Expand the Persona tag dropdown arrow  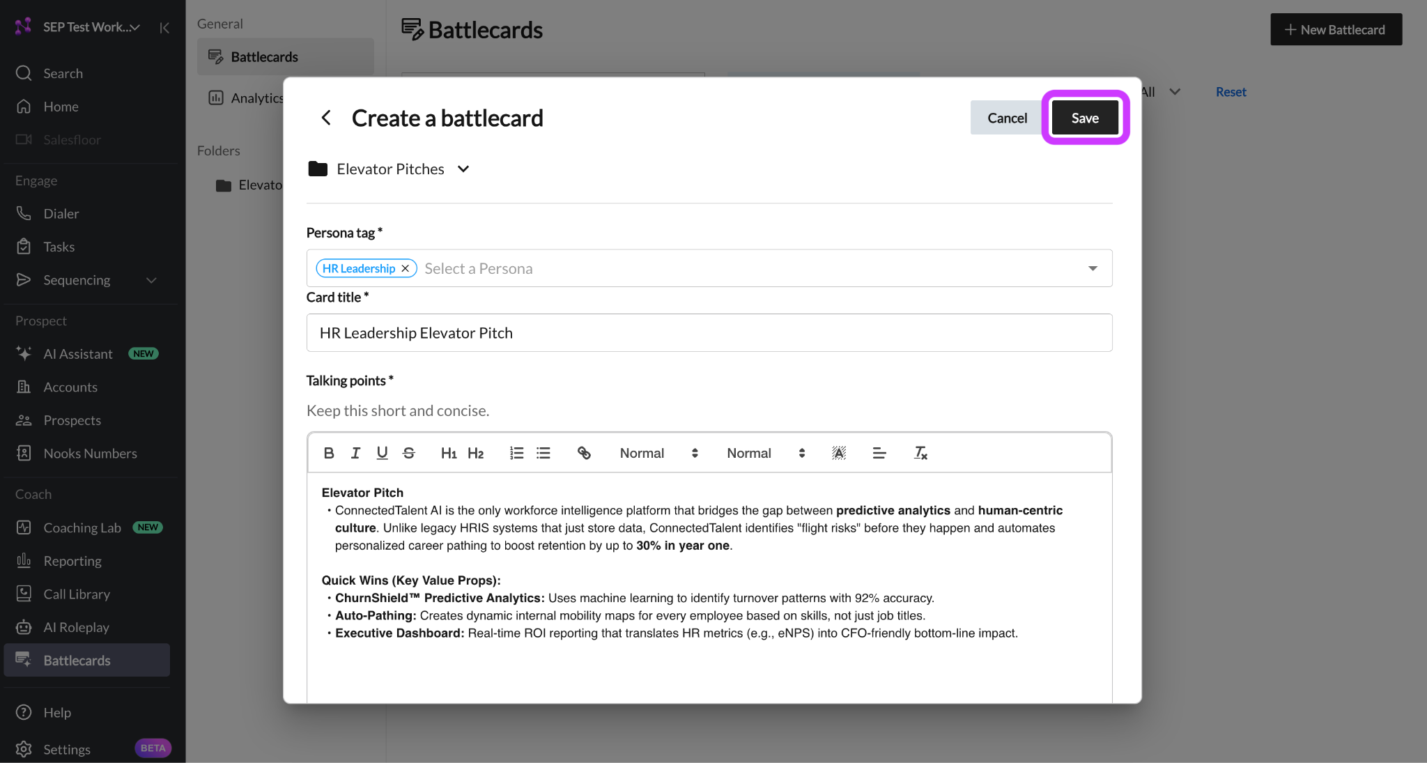[1093, 268]
